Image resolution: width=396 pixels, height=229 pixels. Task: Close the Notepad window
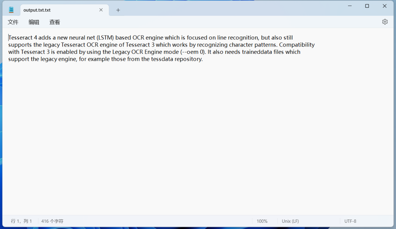click(x=384, y=6)
